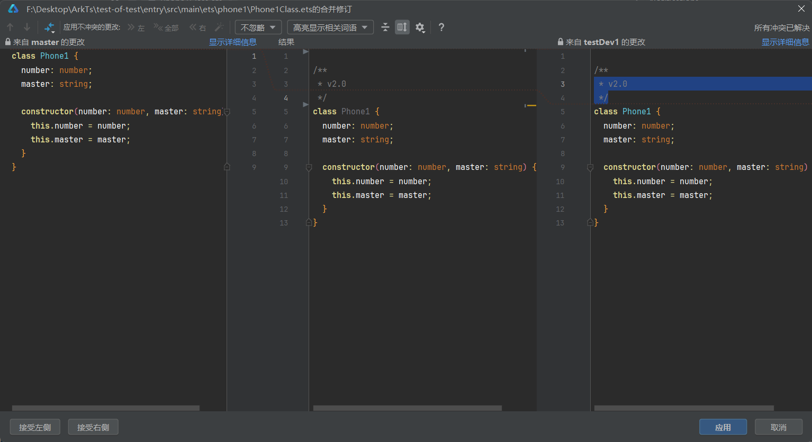Open the 不忽略 whitespace dropdown

coord(258,28)
